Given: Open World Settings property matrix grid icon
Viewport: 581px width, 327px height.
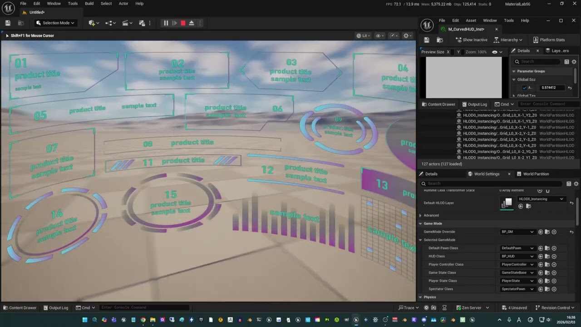Looking at the screenshot, I should click(x=569, y=183).
